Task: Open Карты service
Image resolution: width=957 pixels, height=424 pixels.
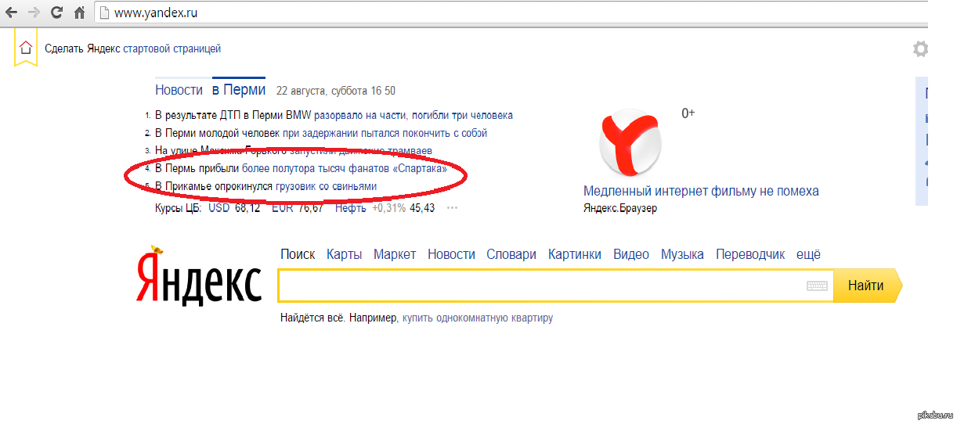Action: coord(345,254)
